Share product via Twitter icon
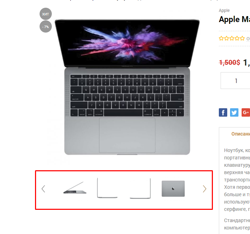The height and width of the screenshot is (234, 250). (234, 112)
